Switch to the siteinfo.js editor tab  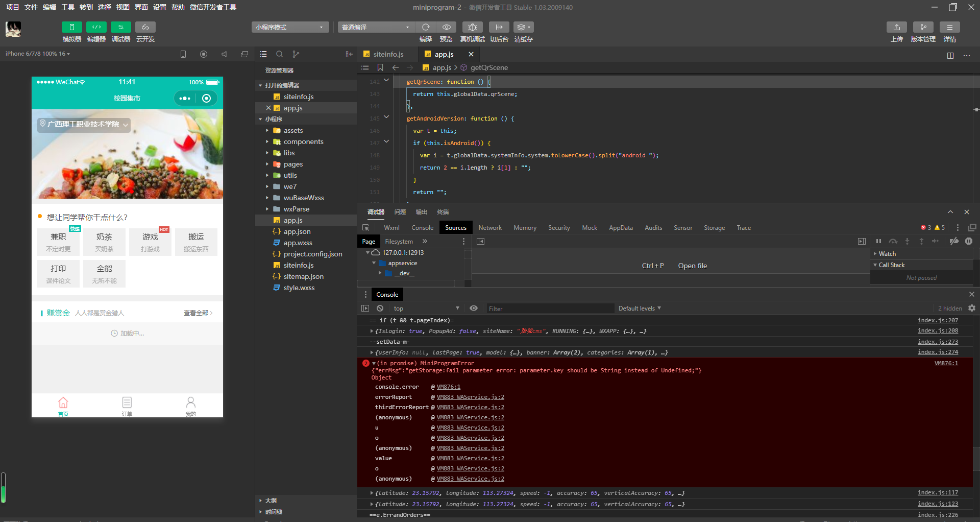(x=387, y=54)
